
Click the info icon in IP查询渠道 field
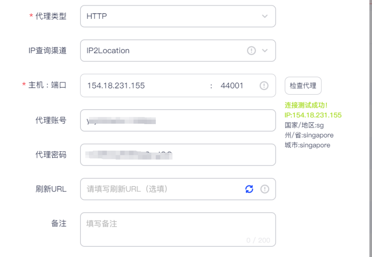252,51
